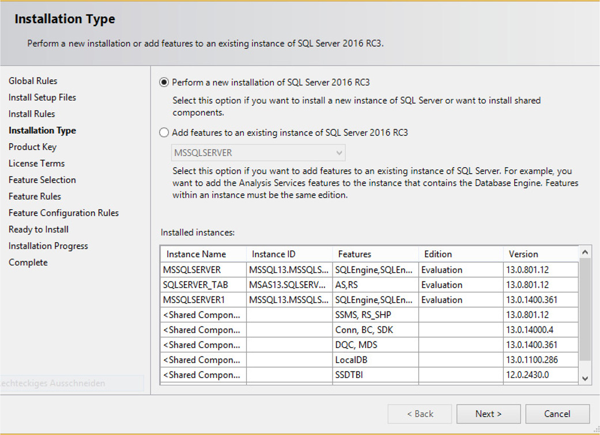Jump to Feature Selection step
This screenshot has height=435, width=600.
(42, 180)
